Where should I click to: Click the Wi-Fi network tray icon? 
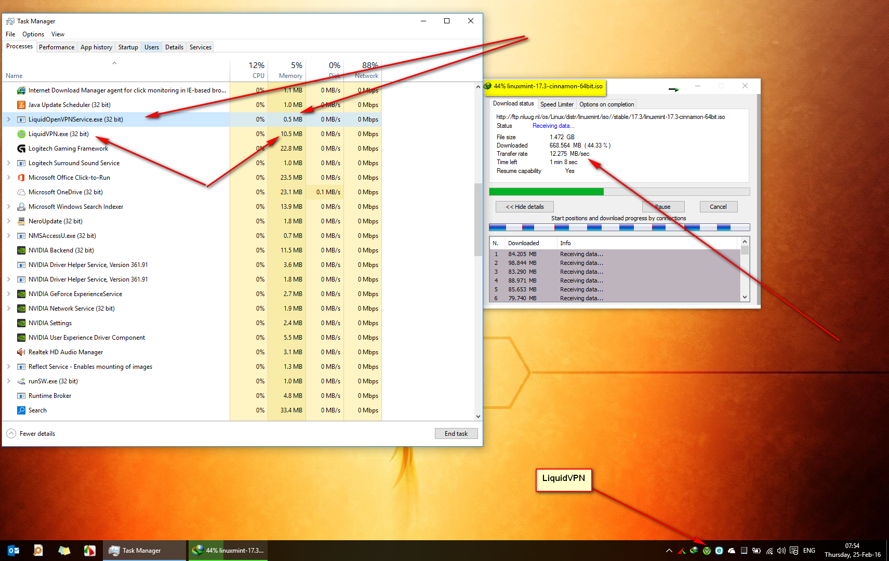click(x=769, y=551)
